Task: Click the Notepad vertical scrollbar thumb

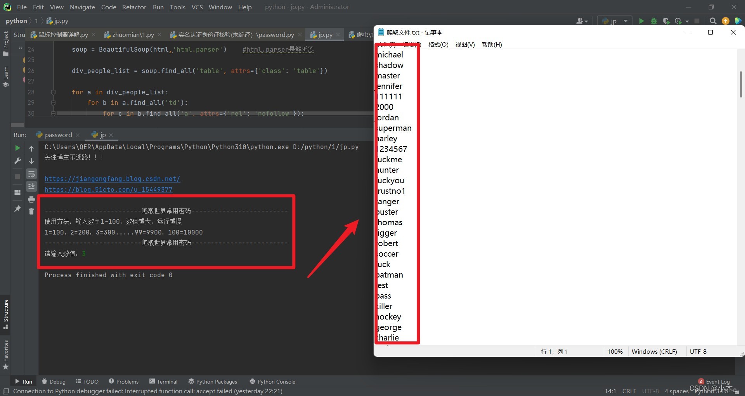Action: (x=741, y=84)
